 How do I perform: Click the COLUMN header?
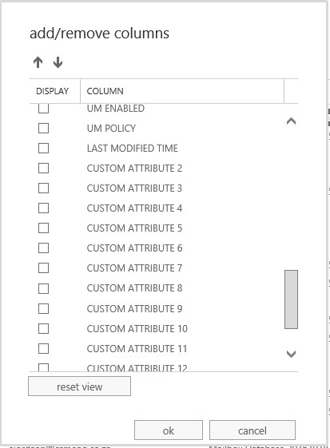pyautogui.click(x=105, y=91)
